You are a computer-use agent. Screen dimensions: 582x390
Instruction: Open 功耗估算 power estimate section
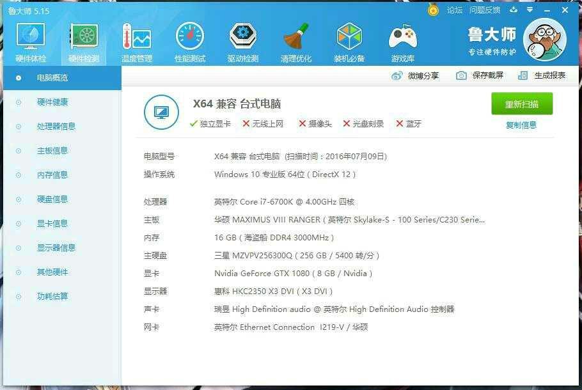click(x=63, y=297)
